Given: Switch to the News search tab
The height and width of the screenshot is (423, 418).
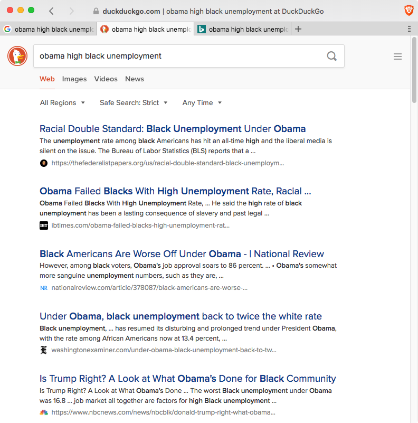Looking at the screenshot, I should (x=134, y=79).
